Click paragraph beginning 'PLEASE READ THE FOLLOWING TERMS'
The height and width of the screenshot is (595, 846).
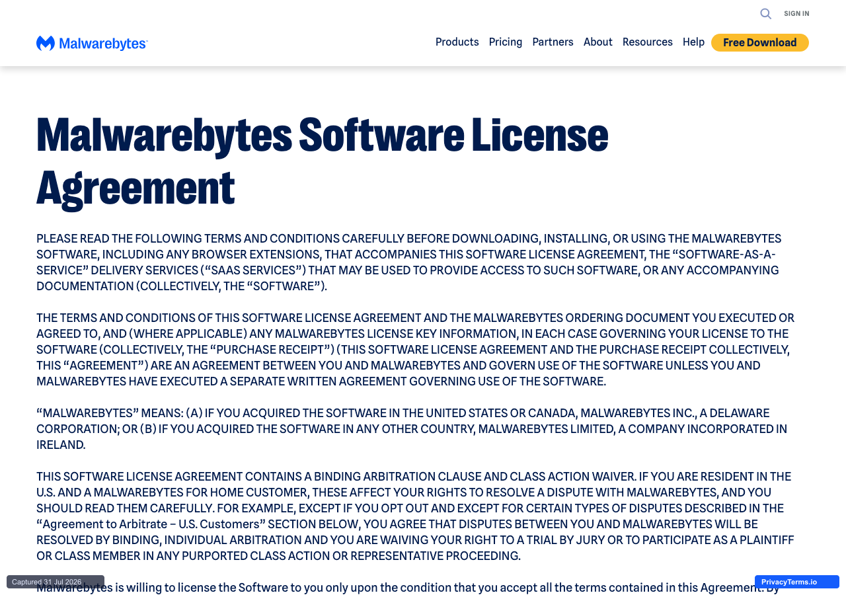(409, 262)
